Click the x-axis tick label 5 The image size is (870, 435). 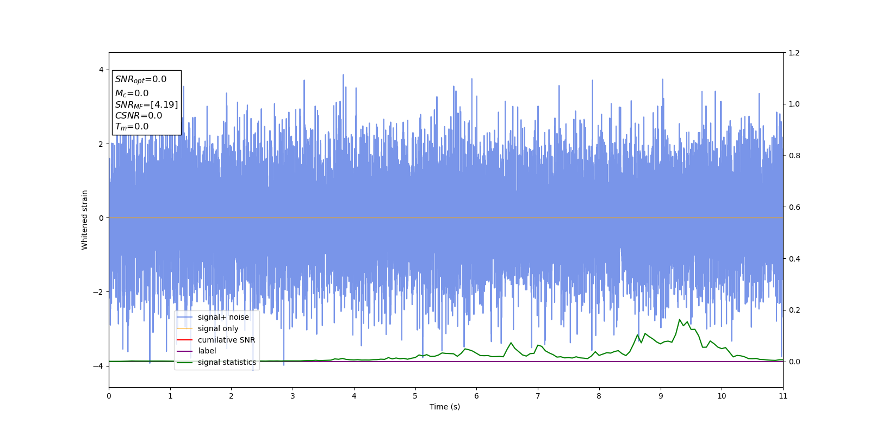415,396
